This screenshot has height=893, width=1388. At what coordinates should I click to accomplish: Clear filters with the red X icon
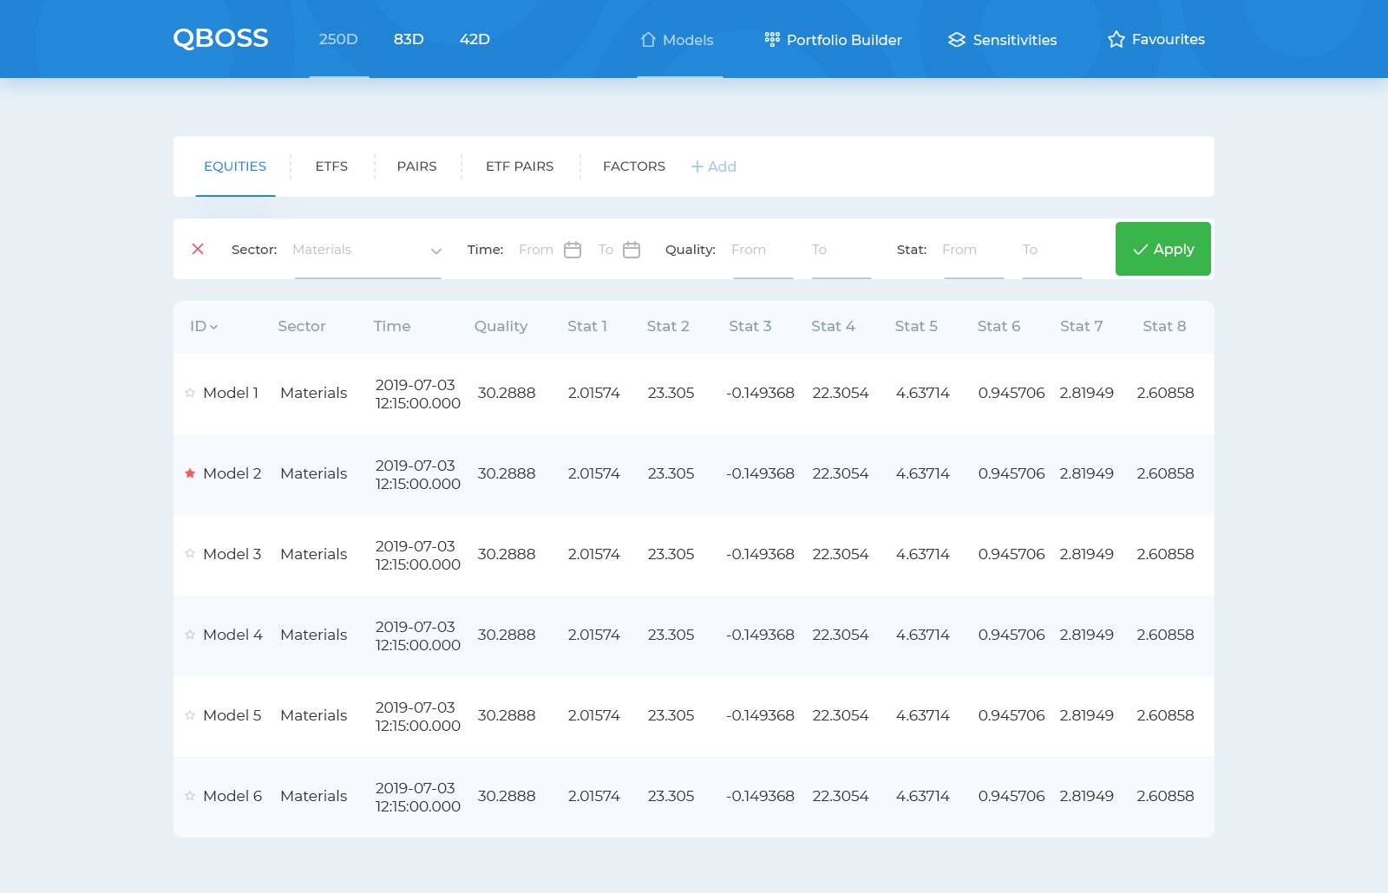click(x=198, y=250)
